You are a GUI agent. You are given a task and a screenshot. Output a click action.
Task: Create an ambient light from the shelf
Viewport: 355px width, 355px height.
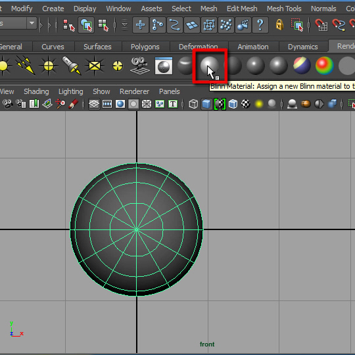tap(4, 66)
